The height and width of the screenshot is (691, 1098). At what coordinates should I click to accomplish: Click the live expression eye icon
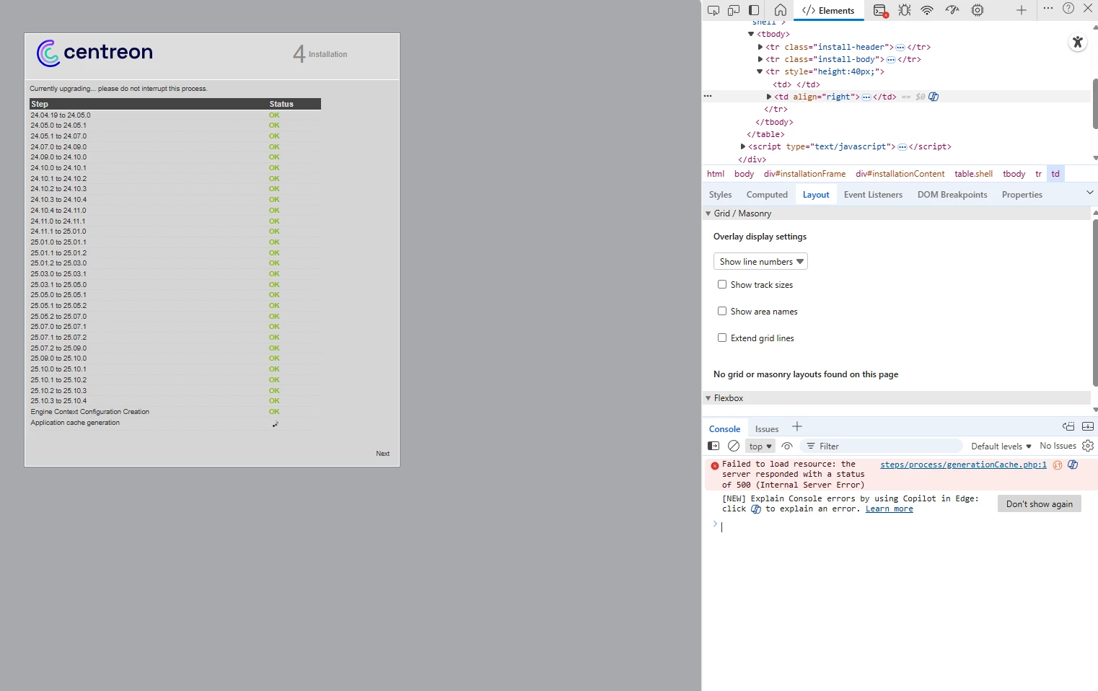[787, 446]
